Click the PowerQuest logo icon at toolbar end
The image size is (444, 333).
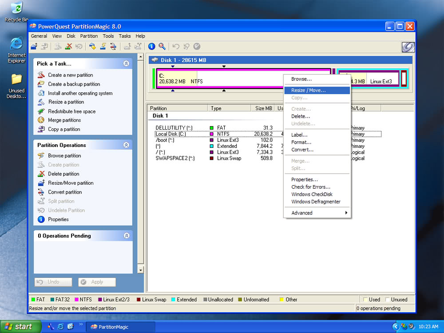click(408, 47)
